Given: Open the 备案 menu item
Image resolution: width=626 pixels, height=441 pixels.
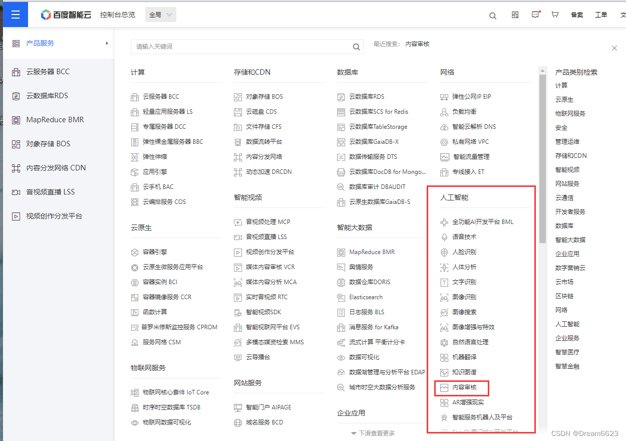Looking at the screenshot, I should [x=577, y=15].
